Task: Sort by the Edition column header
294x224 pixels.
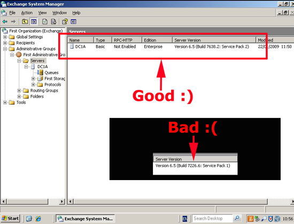Action: 157,40
